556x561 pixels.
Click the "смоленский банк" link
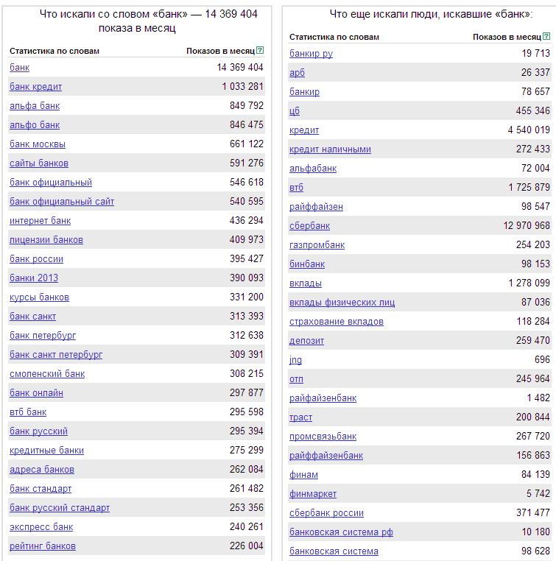pyautogui.click(x=47, y=374)
